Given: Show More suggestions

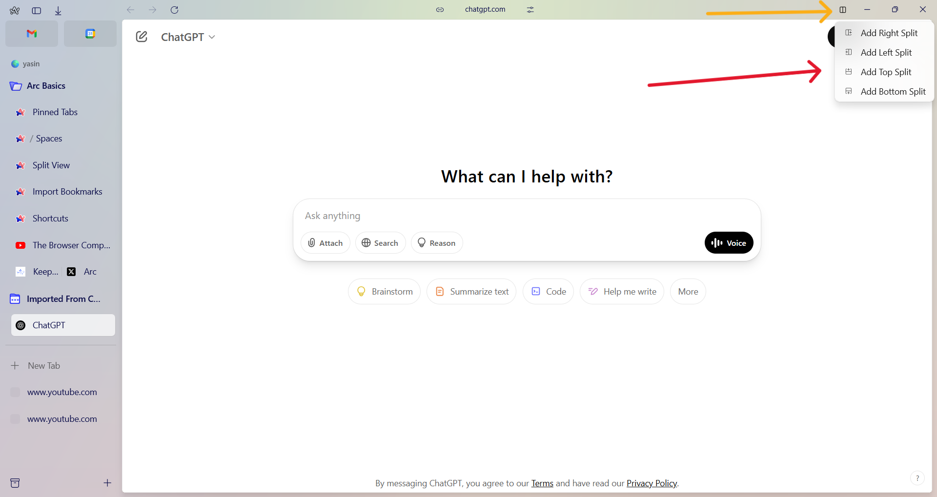Looking at the screenshot, I should click(688, 292).
